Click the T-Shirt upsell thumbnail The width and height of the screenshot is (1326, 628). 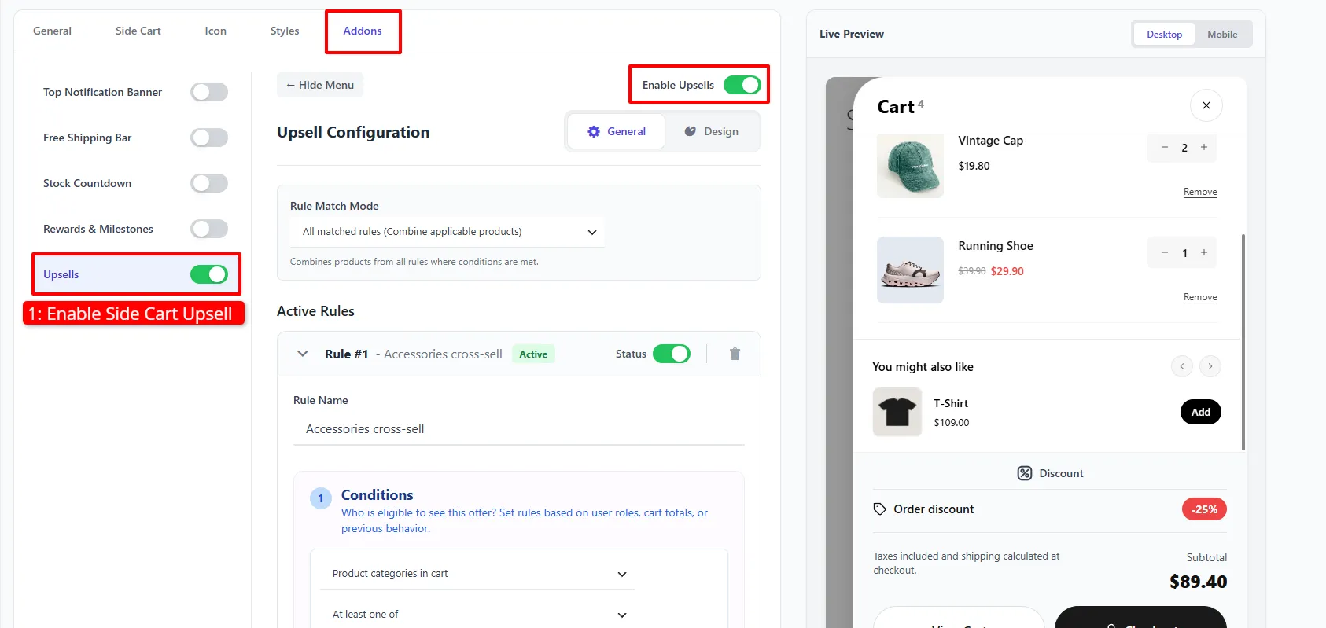pyautogui.click(x=897, y=412)
